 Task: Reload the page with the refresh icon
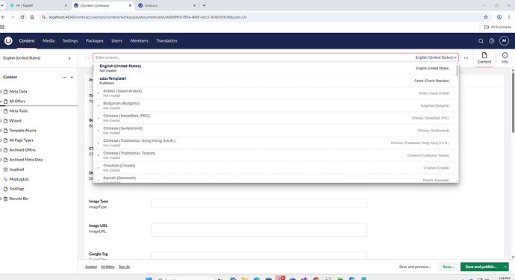[22, 17]
